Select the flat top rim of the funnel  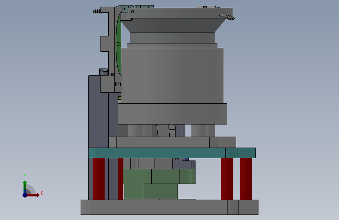click(x=180, y=13)
